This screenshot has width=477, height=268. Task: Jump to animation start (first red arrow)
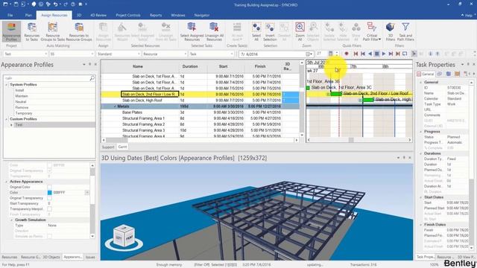356,54
